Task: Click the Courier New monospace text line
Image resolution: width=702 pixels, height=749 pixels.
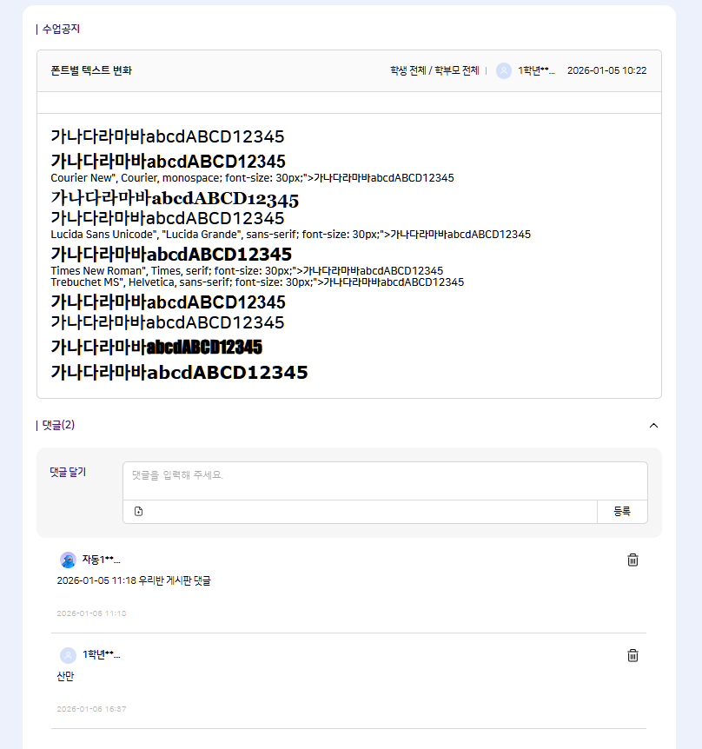Action: click(x=252, y=178)
